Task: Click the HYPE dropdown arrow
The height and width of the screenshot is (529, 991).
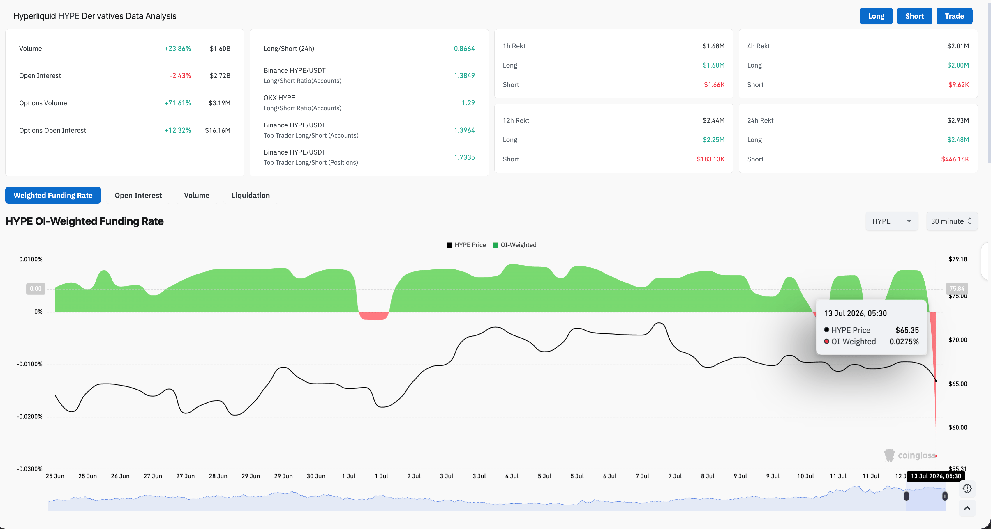Action: (x=909, y=221)
